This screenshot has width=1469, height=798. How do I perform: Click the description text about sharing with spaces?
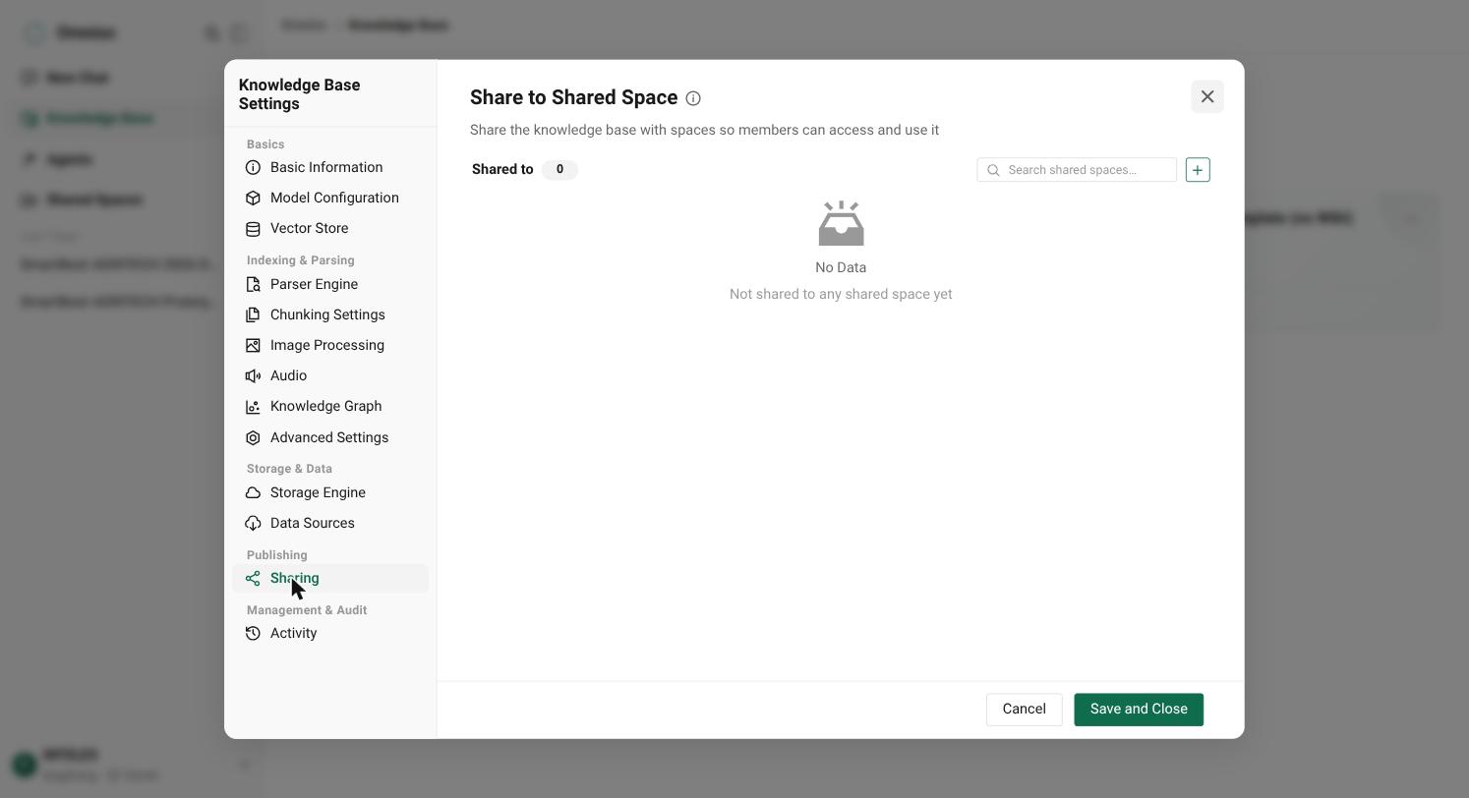704,131
